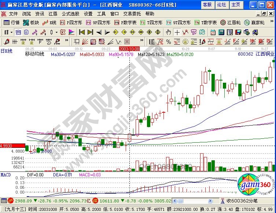Screen dimensions: 276x213
Task: Click the 客服 customer service button
Action: point(207,5)
